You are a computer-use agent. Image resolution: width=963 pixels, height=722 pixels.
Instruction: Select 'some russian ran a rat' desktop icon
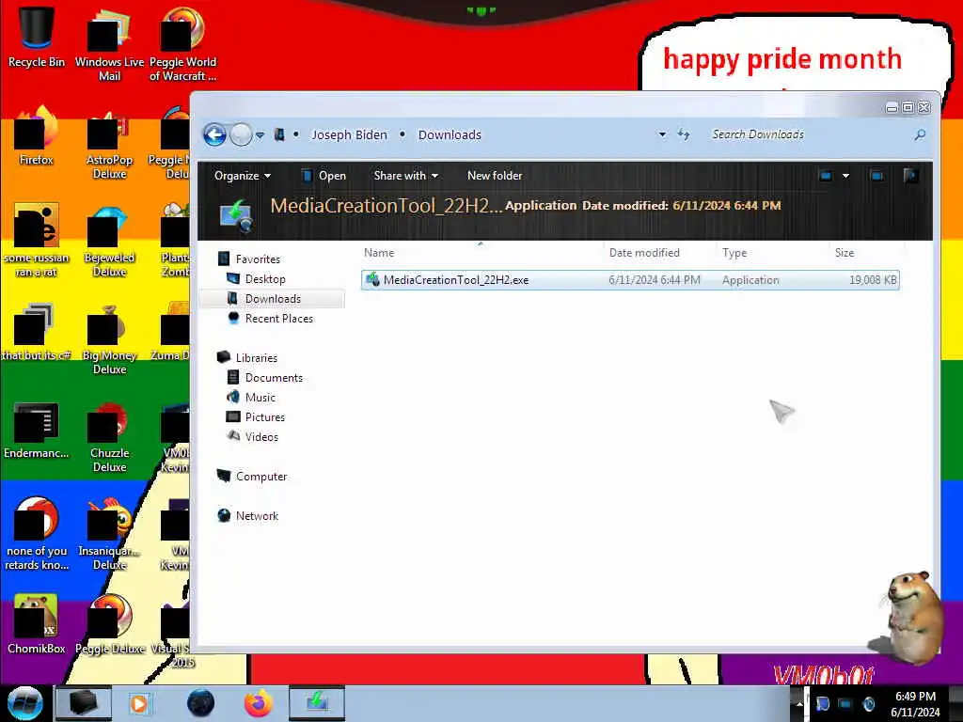[x=37, y=241]
